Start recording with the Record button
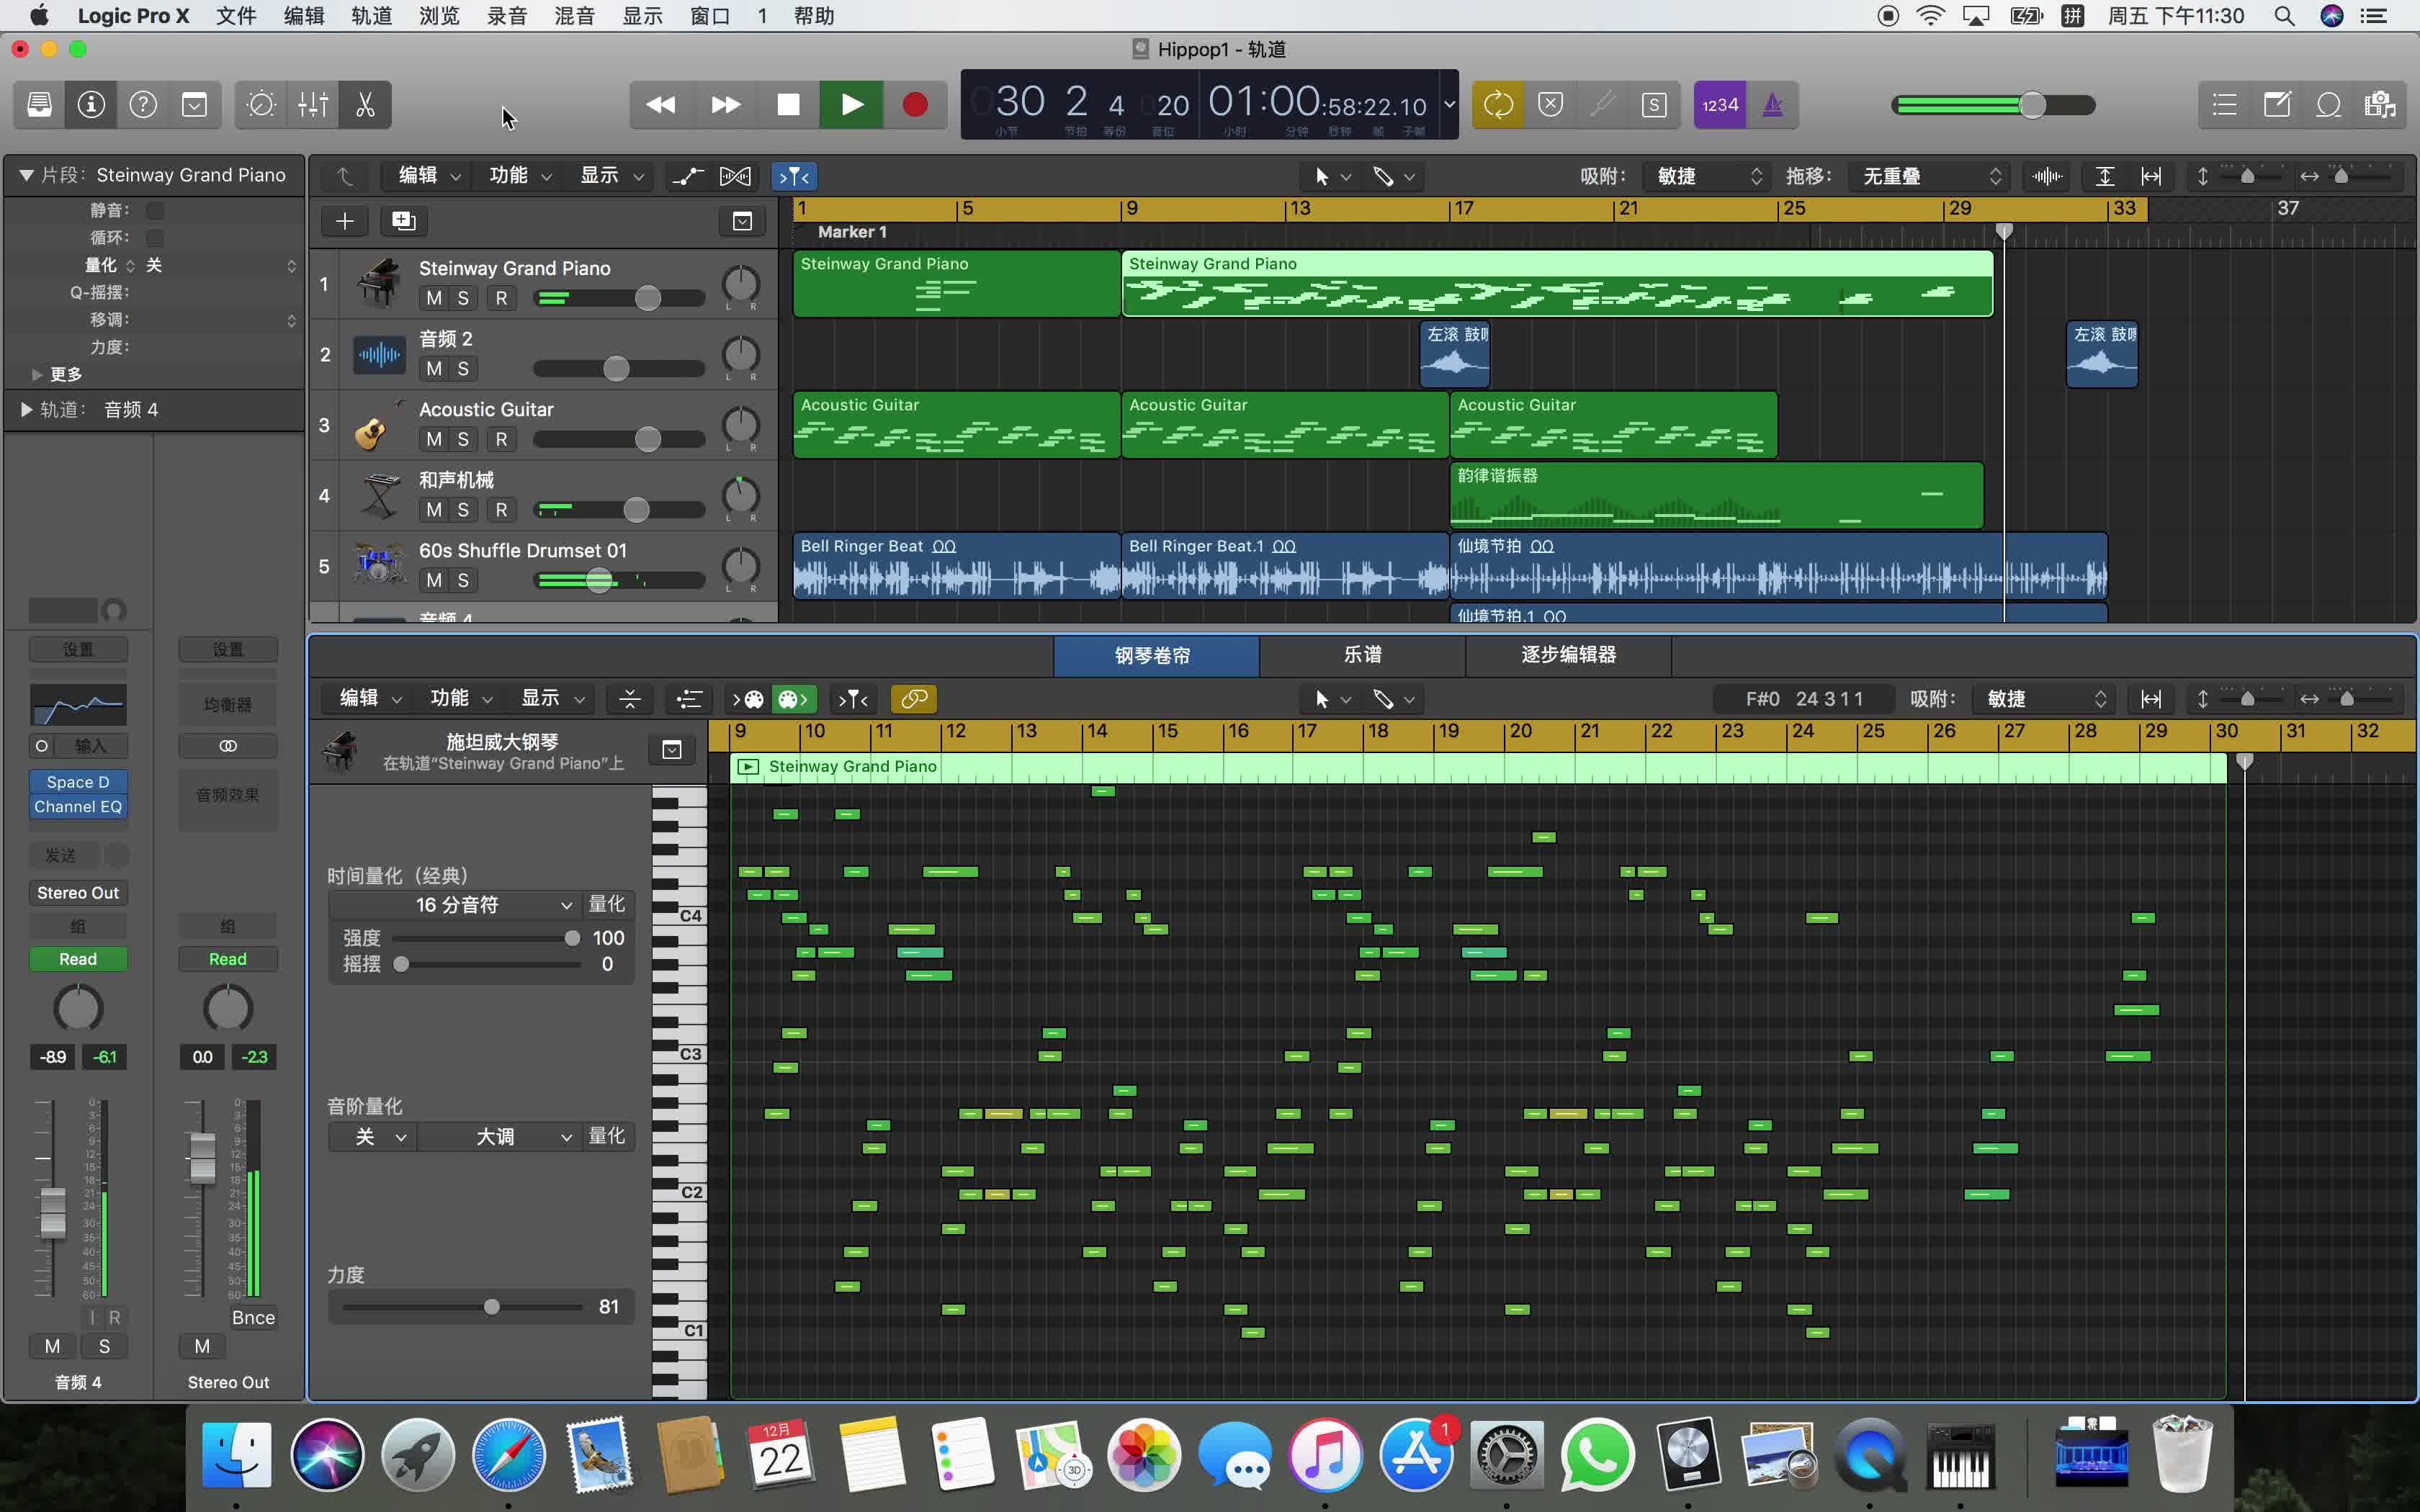 click(914, 105)
